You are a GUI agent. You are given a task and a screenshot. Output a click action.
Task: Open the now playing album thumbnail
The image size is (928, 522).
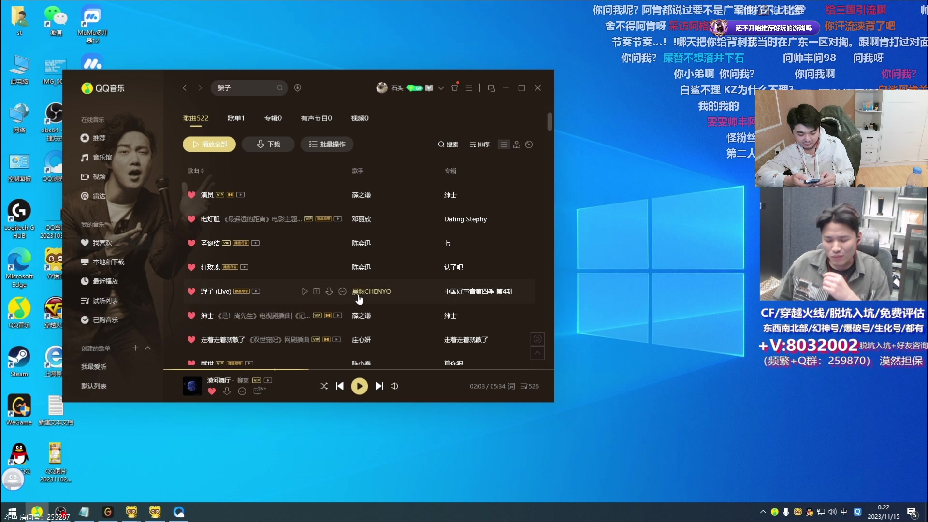click(x=192, y=386)
